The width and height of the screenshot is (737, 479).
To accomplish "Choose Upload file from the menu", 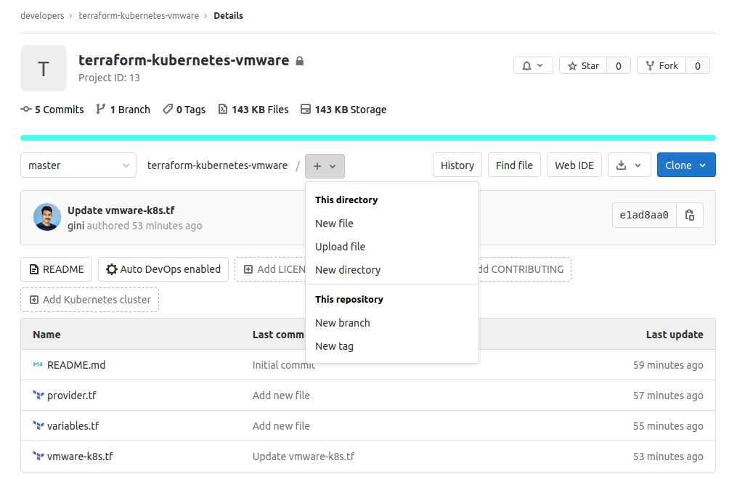I will 340,246.
